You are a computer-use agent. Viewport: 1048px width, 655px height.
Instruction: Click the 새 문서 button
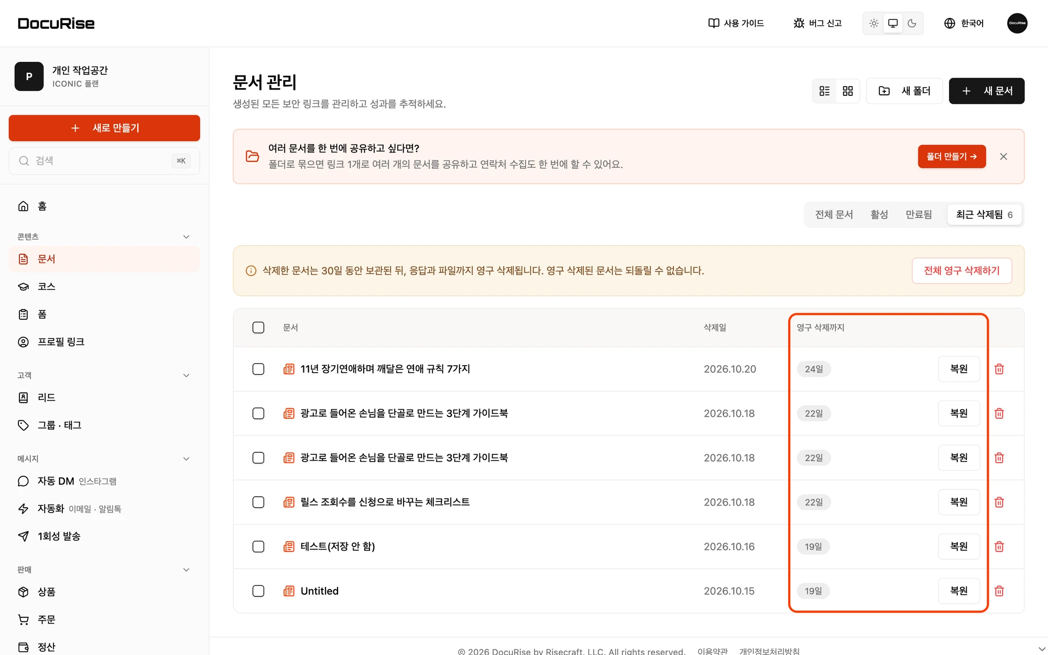pyautogui.click(x=987, y=91)
